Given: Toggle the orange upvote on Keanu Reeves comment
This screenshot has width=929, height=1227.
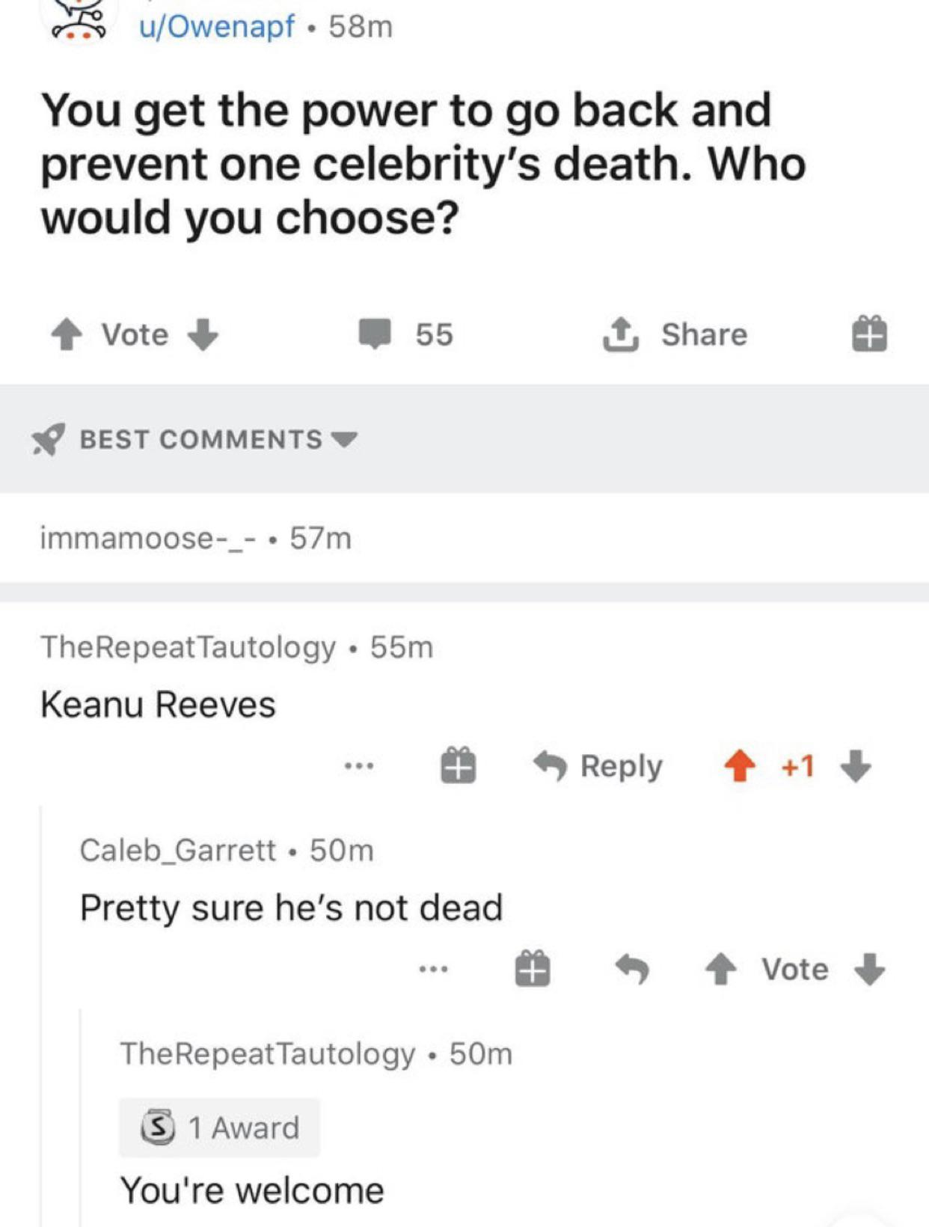Looking at the screenshot, I should click(740, 766).
